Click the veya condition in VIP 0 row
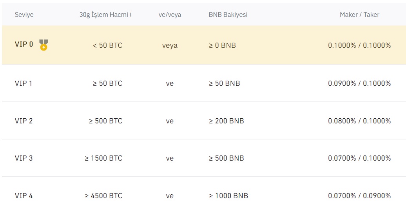The height and width of the screenshot is (208, 406). [170, 45]
